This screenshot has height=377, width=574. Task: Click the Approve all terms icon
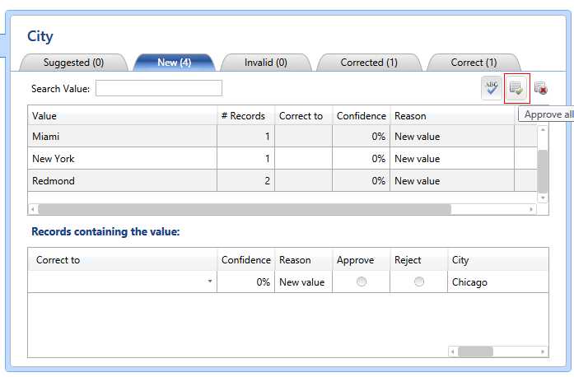(x=516, y=88)
